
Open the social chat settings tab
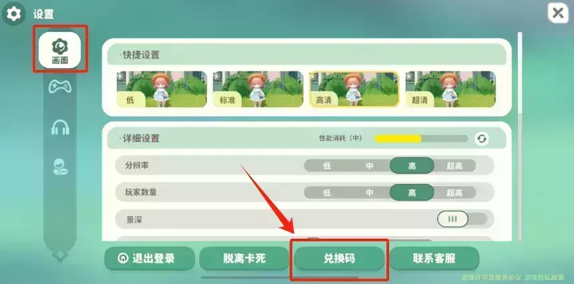point(60,167)
